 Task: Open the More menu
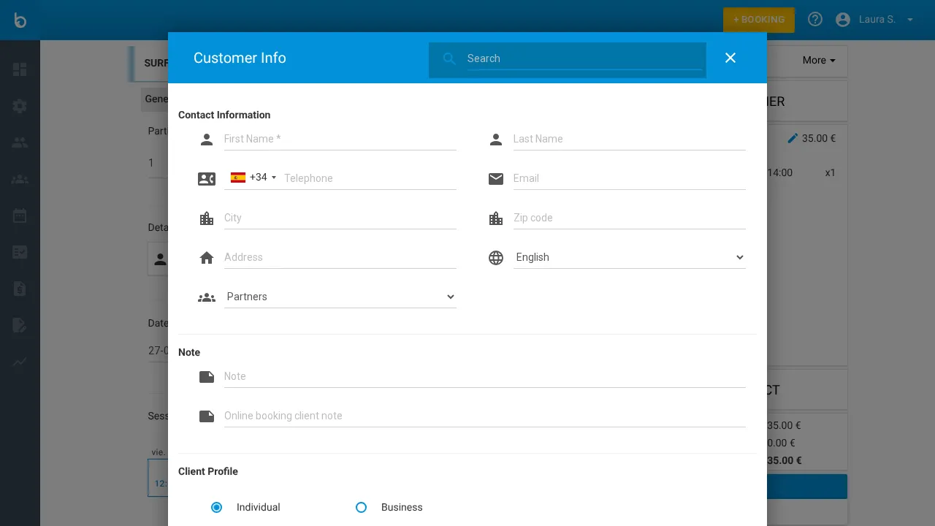(x=817, y=61)
